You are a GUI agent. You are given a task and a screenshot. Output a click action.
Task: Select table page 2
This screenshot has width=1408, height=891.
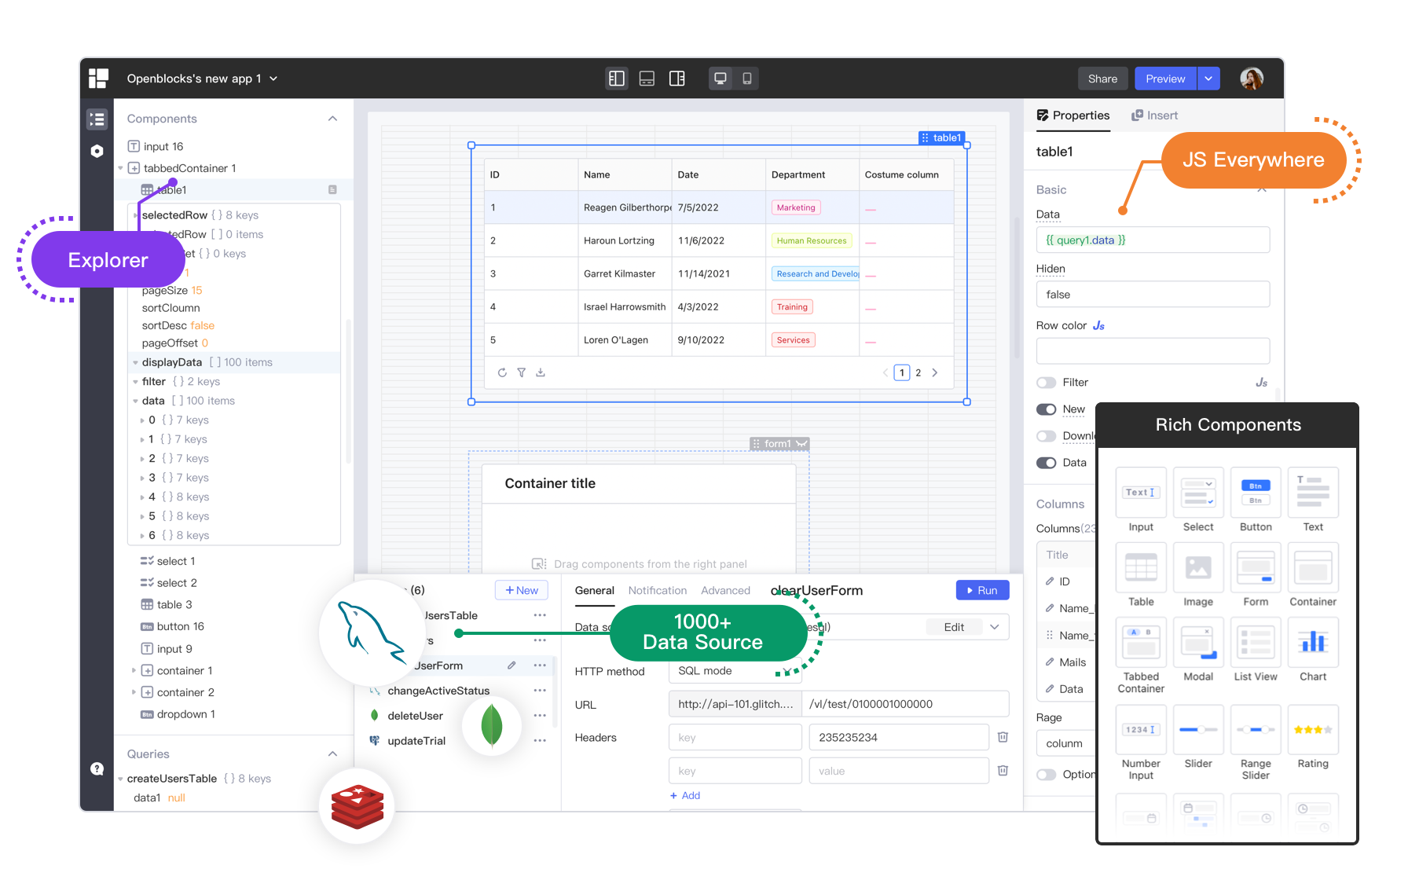(x=918, y=372)
